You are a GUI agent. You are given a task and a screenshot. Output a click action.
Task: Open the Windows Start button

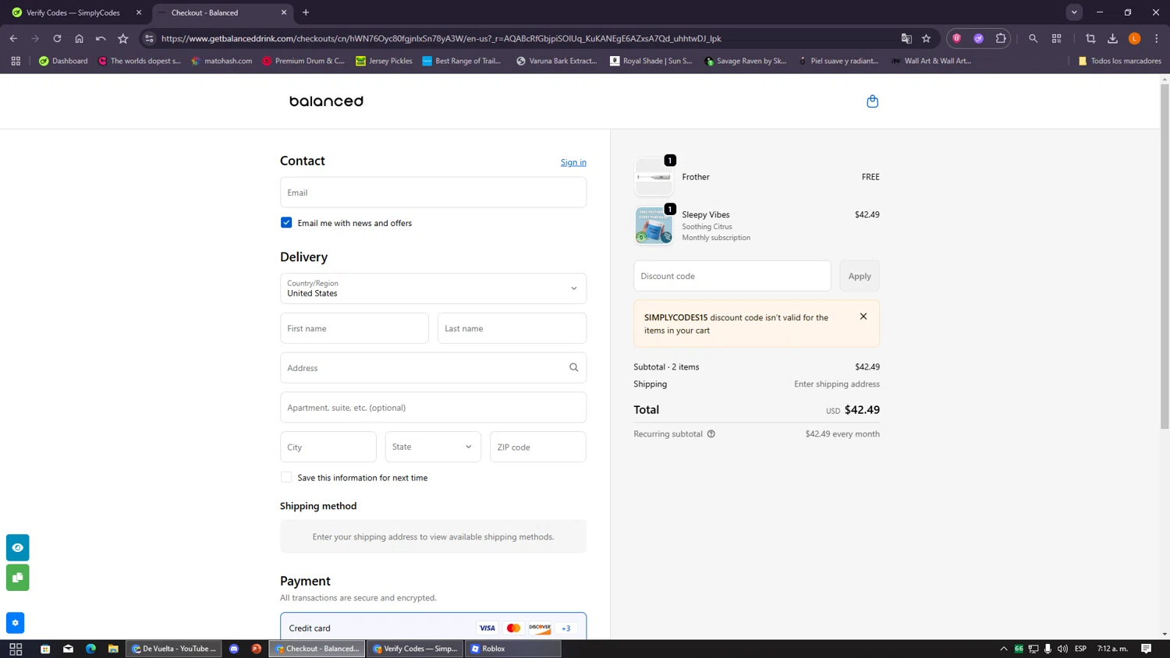16,649
